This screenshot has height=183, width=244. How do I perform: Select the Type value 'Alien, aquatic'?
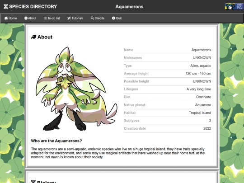pos(201,66)
